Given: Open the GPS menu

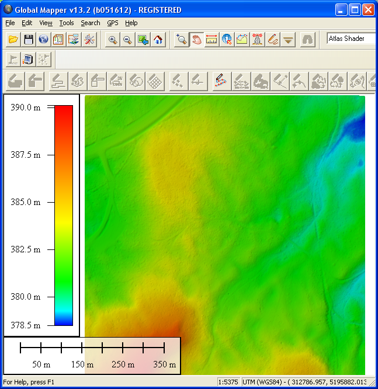Looking at the screenshot, I should (113, 23).
